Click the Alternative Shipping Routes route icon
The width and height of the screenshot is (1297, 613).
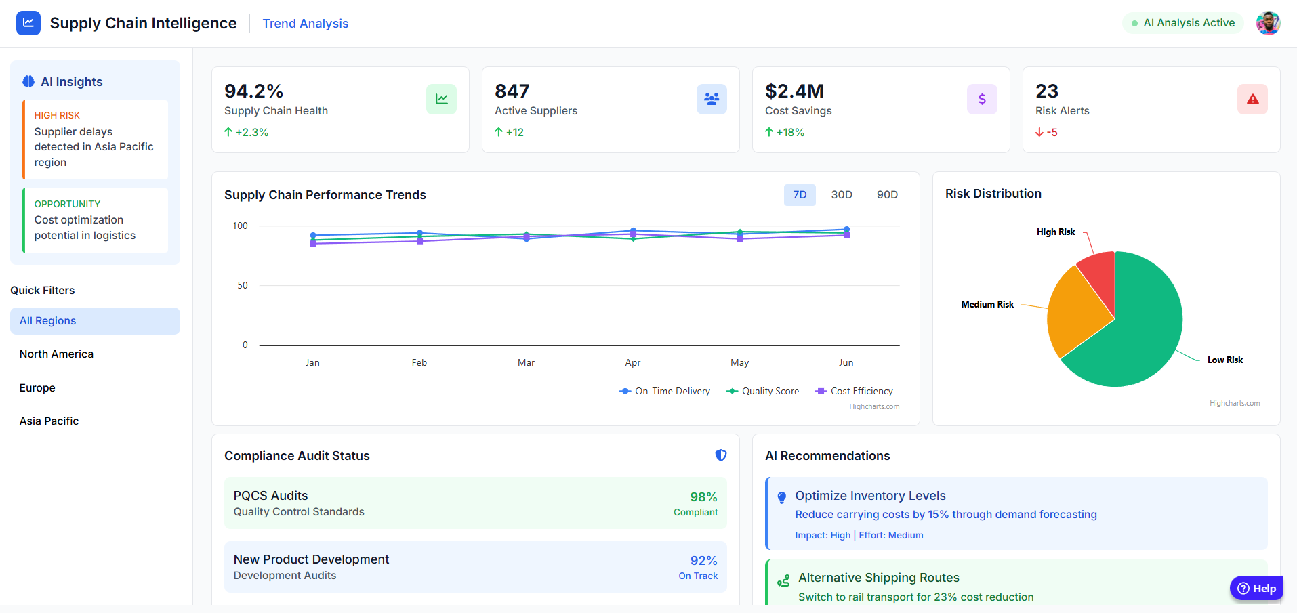[x=783, y=580]
